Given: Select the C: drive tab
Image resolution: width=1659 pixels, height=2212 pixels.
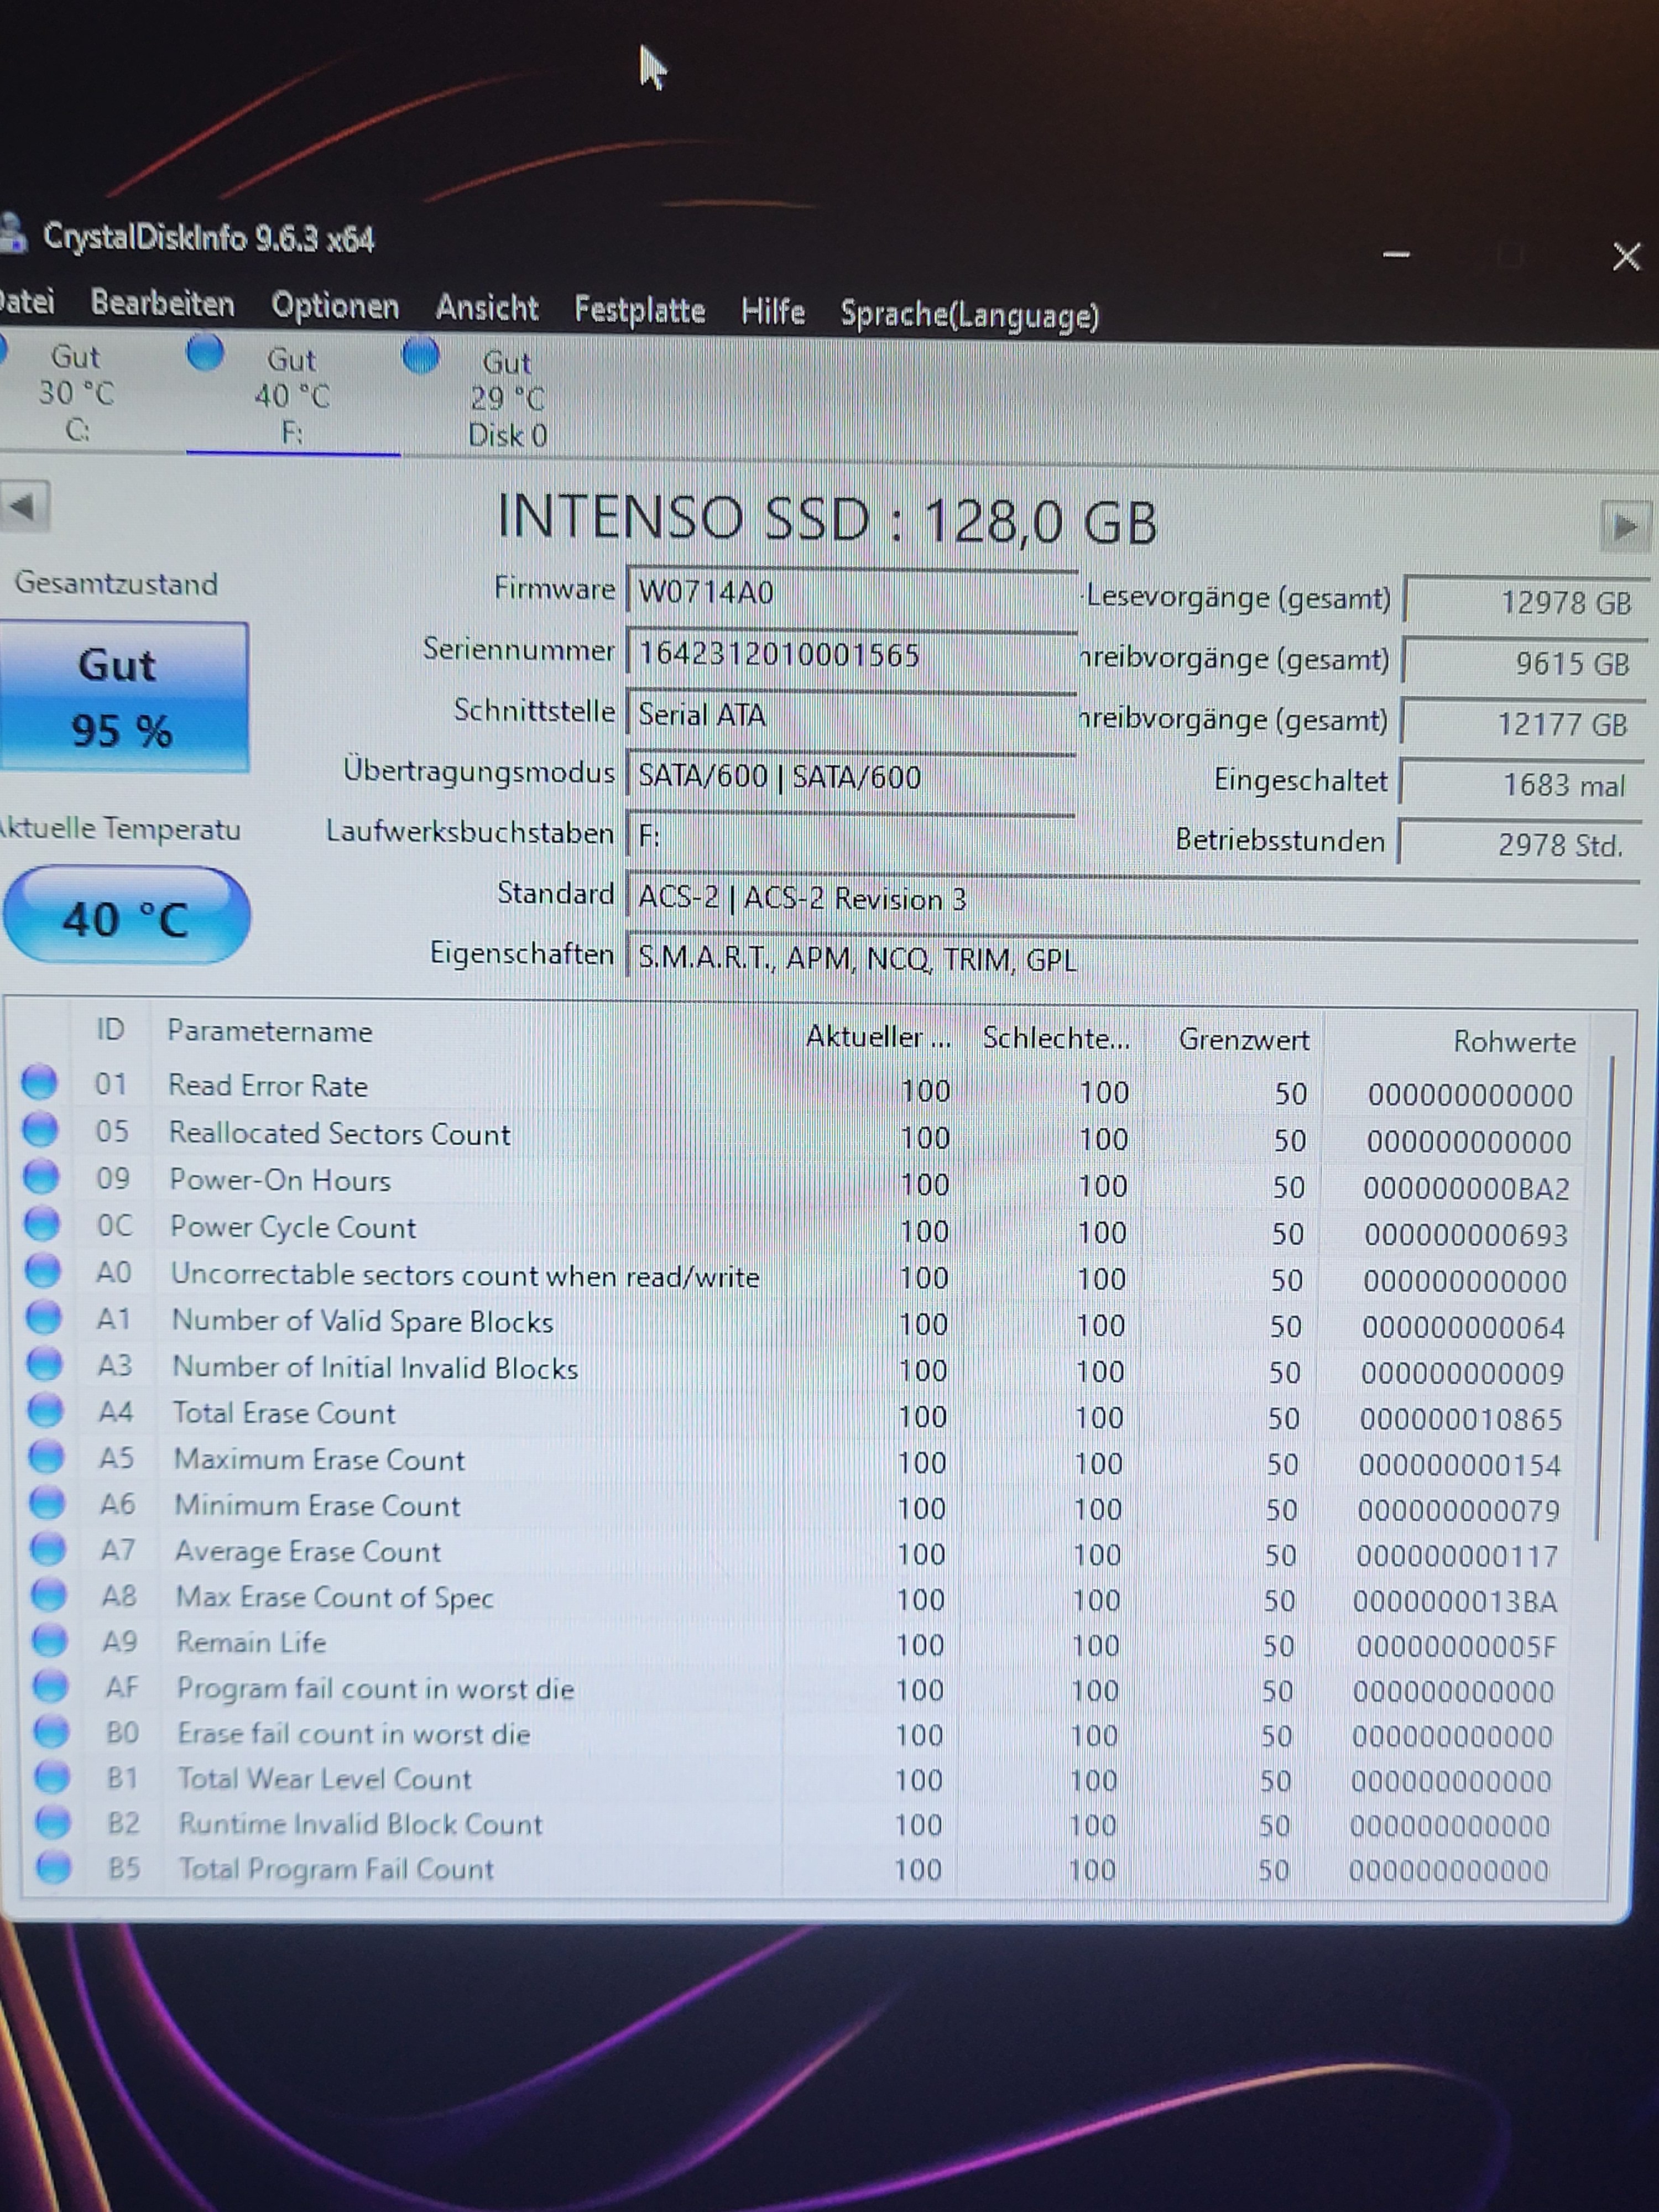Looking at the screenshot, I should (x=76, y=393).
